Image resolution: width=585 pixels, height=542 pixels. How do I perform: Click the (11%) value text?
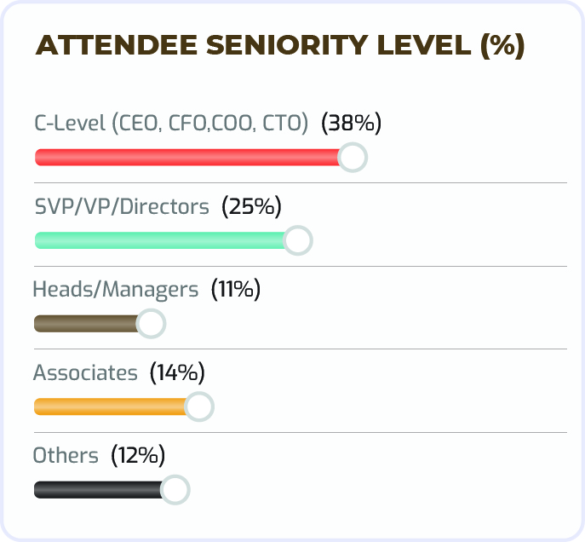(x=235, y=290)
